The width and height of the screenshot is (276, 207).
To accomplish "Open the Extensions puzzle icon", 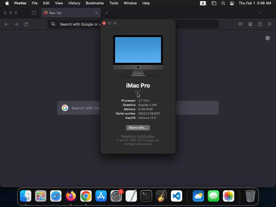I will [x=260, y=24].
